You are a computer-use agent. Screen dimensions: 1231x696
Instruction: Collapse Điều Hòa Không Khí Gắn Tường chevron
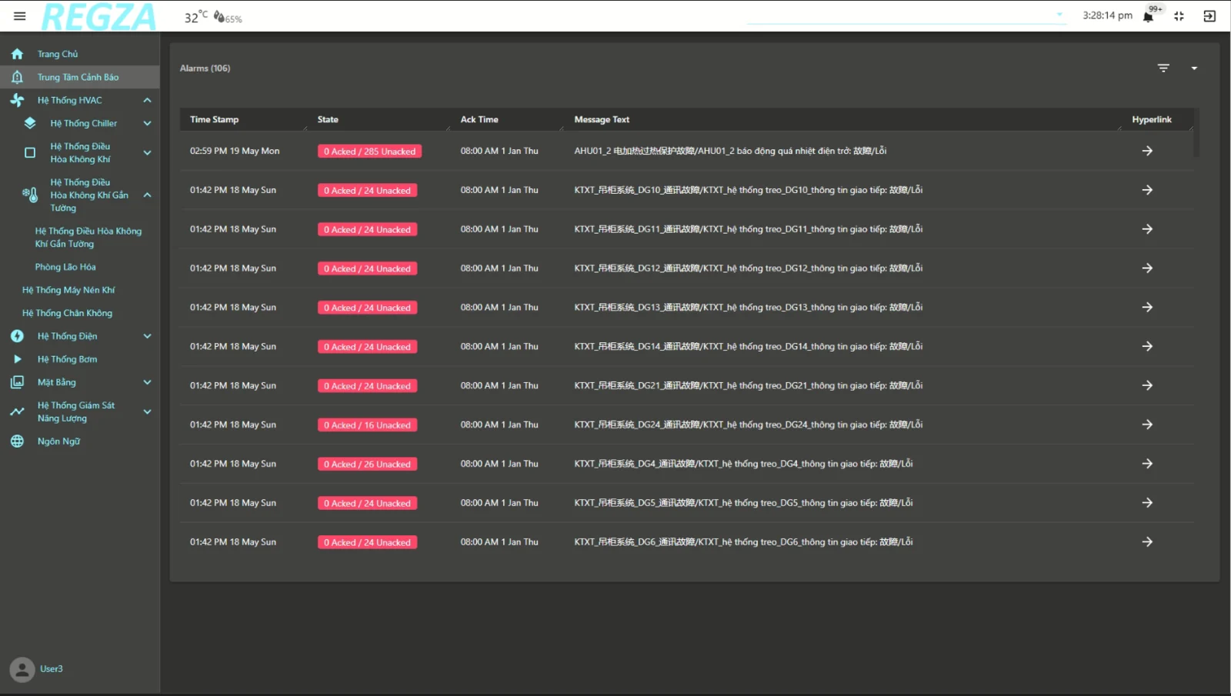147,195
